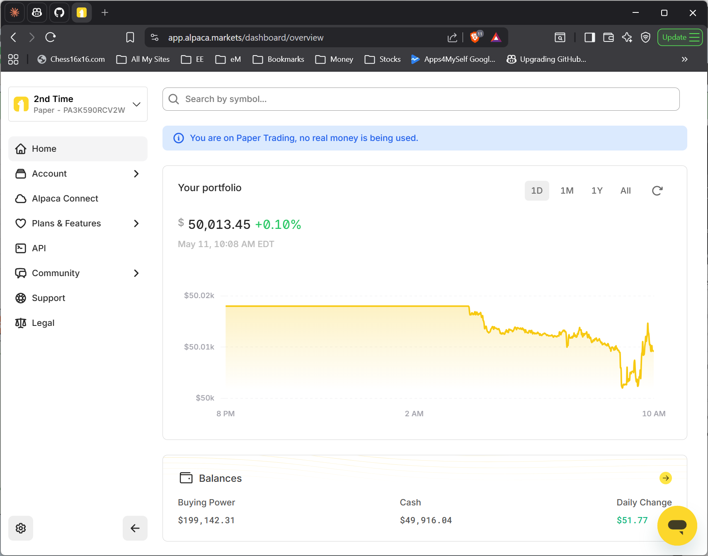
Task: Open Balances details with yellow arrow
Action: click(x=666, y=478)
